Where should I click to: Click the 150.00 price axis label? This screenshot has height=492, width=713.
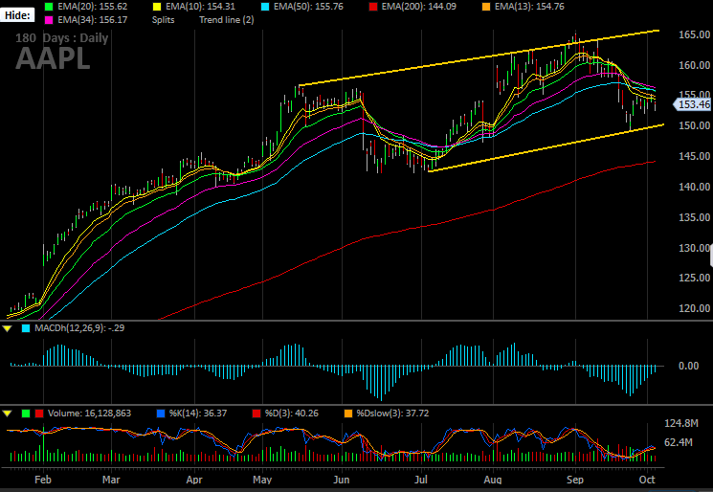(x=695, y=126)
